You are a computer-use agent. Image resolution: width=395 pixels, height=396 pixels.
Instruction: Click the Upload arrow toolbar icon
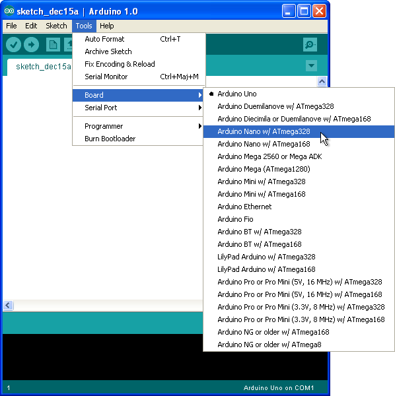tap(31, 45)
